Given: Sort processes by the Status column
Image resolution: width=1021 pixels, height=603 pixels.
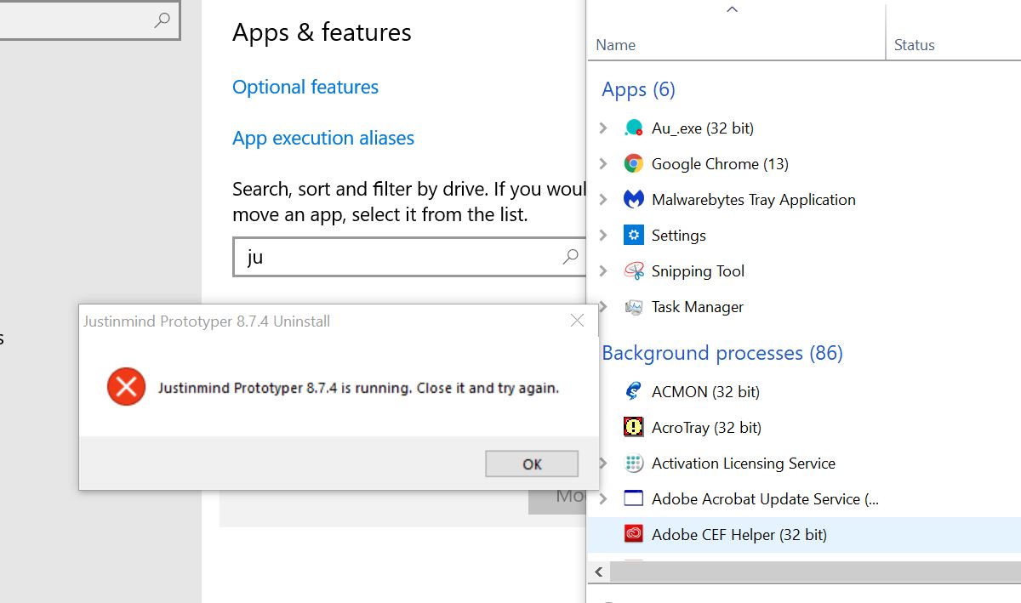Looking at the screenshot, I should coord(915,45).
